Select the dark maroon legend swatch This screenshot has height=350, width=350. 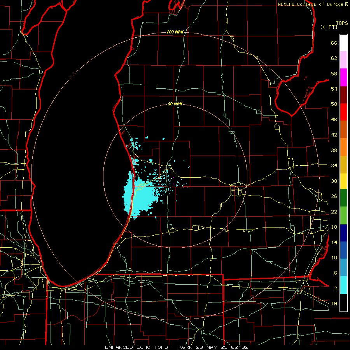(x=343, y=95)
